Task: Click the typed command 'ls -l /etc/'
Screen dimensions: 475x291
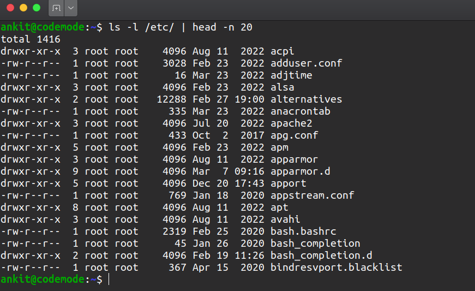Action: [141, 27]
